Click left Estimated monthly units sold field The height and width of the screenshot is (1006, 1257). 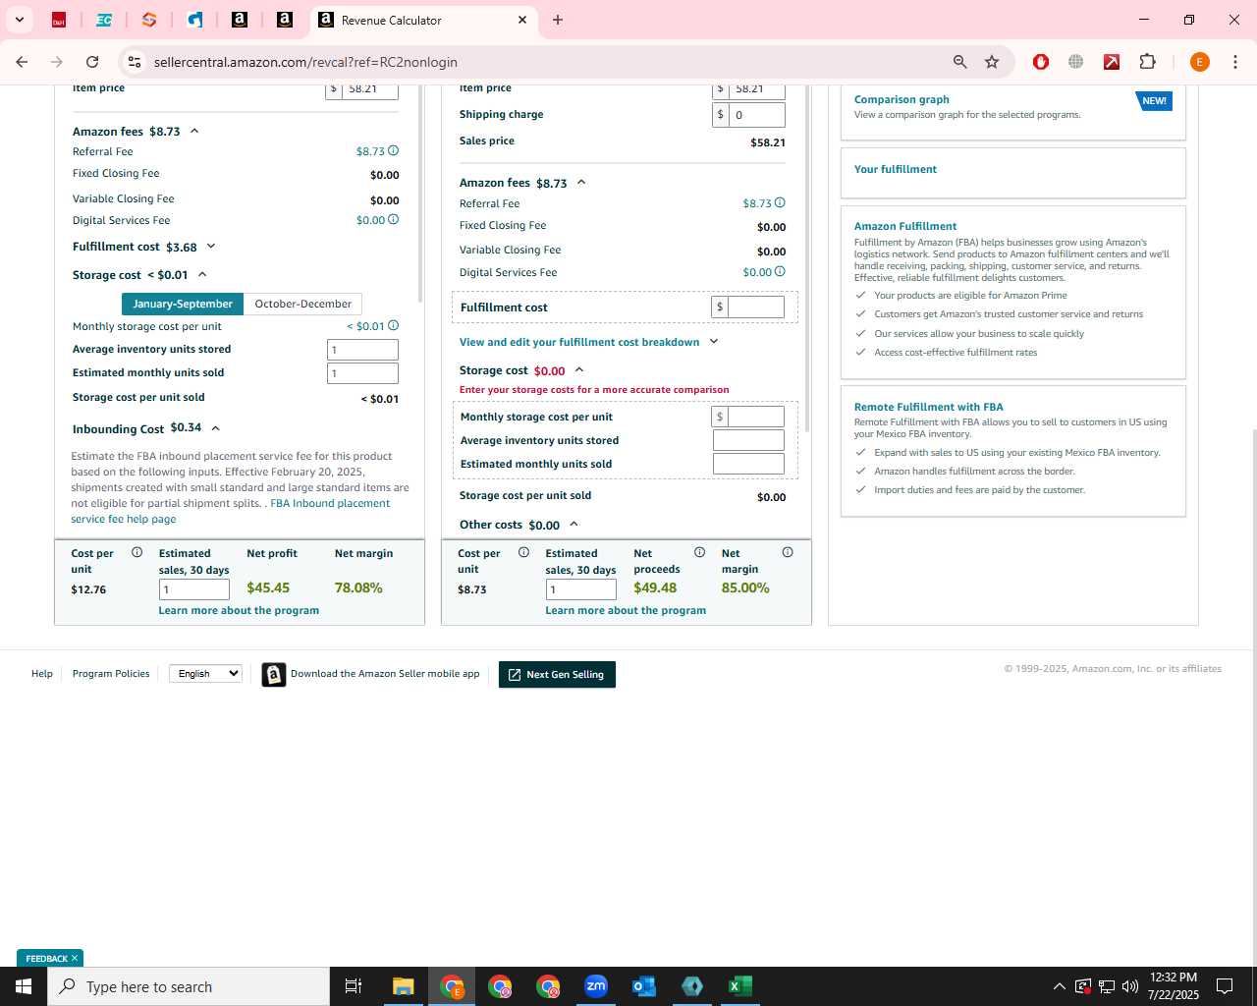(x=362, y=373)
